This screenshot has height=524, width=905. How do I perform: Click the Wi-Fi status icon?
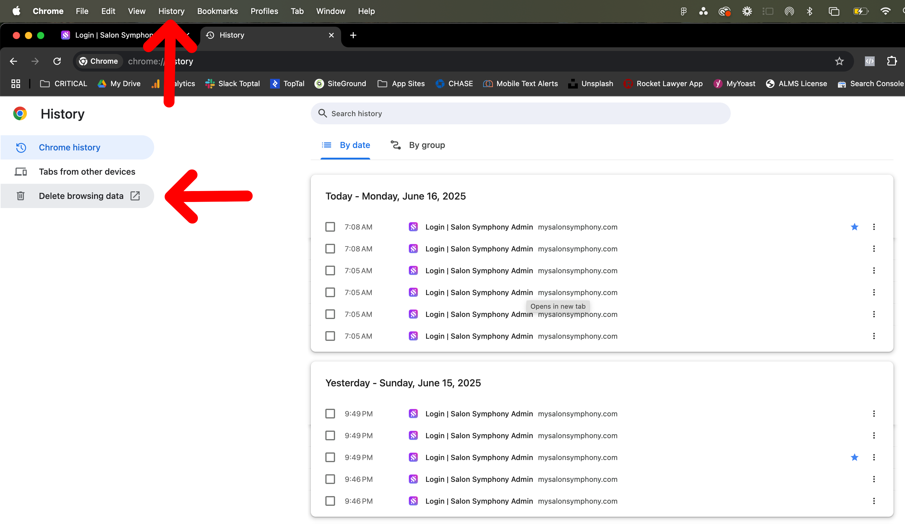[885, 11]
